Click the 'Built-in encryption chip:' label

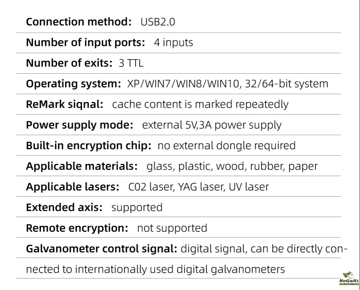click(89, 146)
